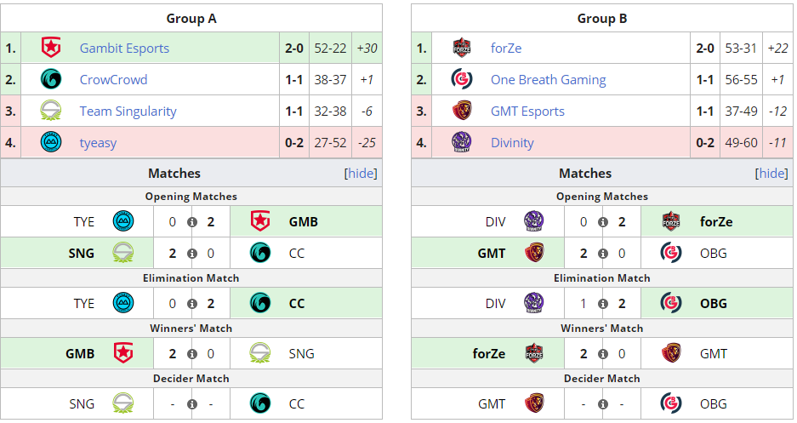Click the tyeasy logo in Group A standings
This screenshot has height=423, width=797.
click(51, 142)
